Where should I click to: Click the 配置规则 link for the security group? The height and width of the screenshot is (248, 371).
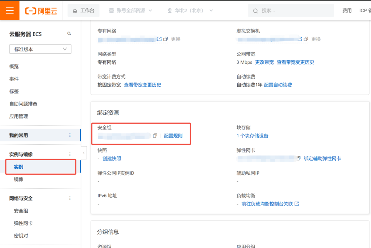[173, 136]
